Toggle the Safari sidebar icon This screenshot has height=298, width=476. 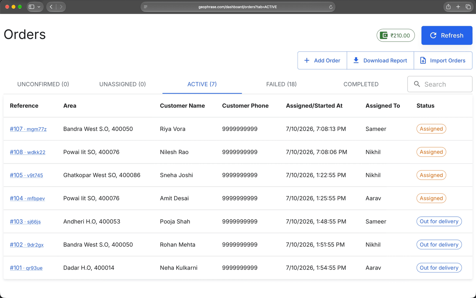32,7
